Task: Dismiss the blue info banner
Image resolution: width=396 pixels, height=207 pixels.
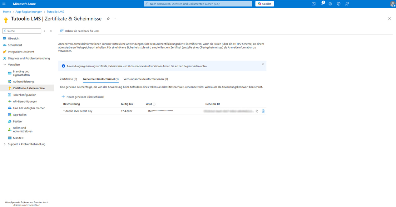Action: [263, 64]
